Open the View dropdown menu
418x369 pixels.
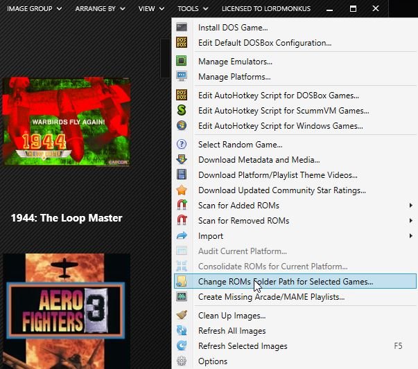pyautogui.click(x=151, y=9)
